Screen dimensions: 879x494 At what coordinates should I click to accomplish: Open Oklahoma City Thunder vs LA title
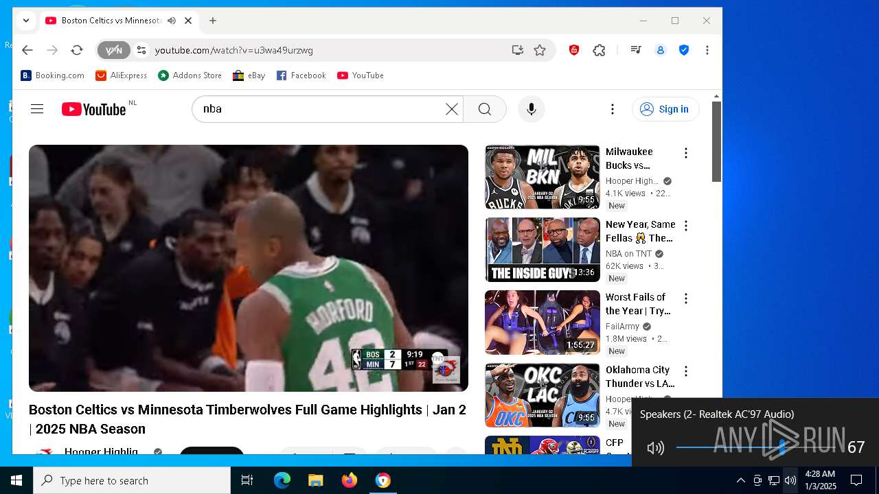point(640,377)
